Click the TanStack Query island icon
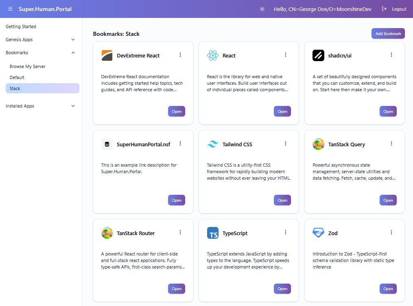 (x=318, y=144)
